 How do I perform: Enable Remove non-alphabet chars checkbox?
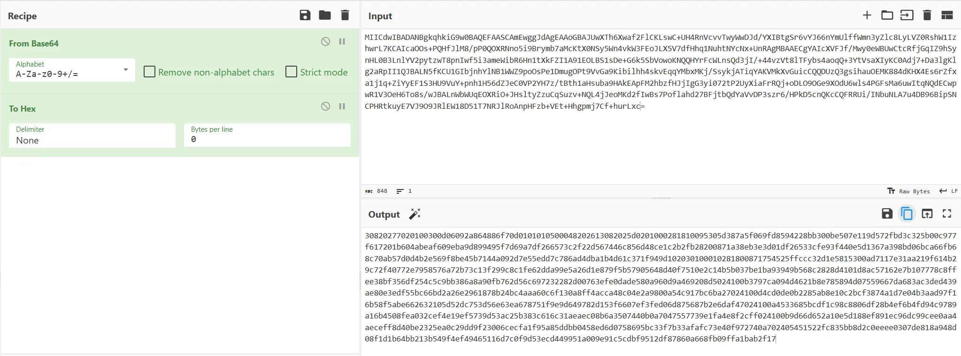tap(149, 72)
